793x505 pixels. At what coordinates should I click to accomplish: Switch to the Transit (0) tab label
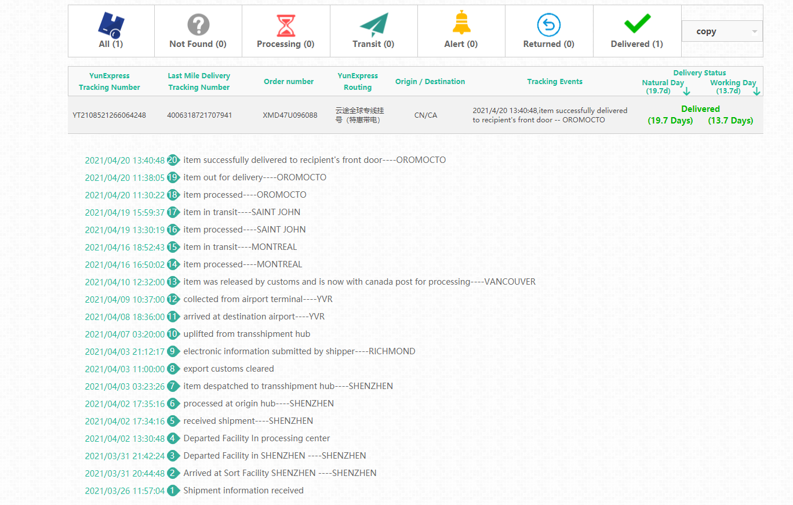coord(373,44)
